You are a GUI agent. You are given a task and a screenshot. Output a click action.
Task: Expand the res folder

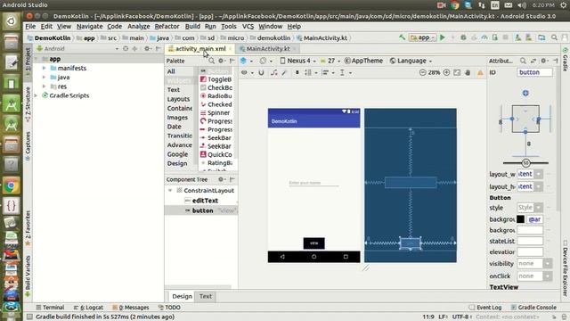tap(44, 86)
